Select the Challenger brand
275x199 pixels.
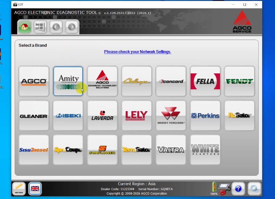coord(136,81)
